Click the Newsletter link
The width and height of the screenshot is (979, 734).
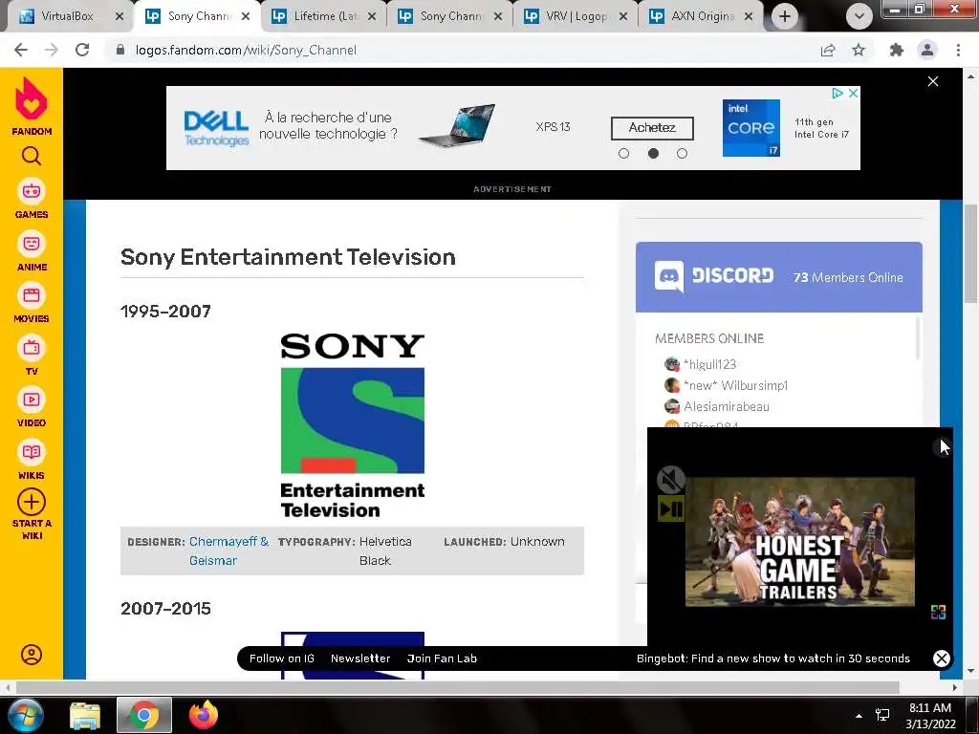[x=360, y=658]
